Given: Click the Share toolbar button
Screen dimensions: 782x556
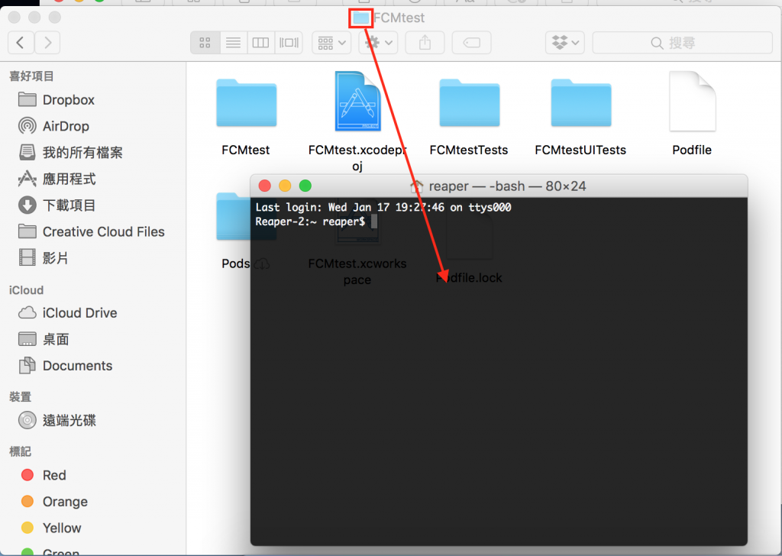Looking at the screenshot, I should 425,43.
